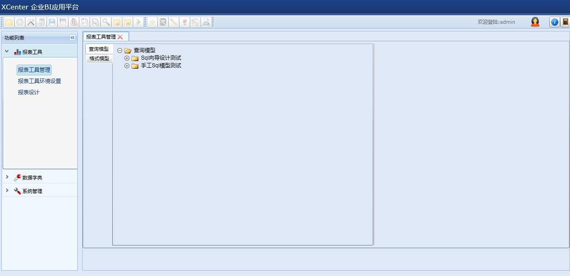Click the star favorite toolbar icon
570x276 pixels.
point(152,22)
